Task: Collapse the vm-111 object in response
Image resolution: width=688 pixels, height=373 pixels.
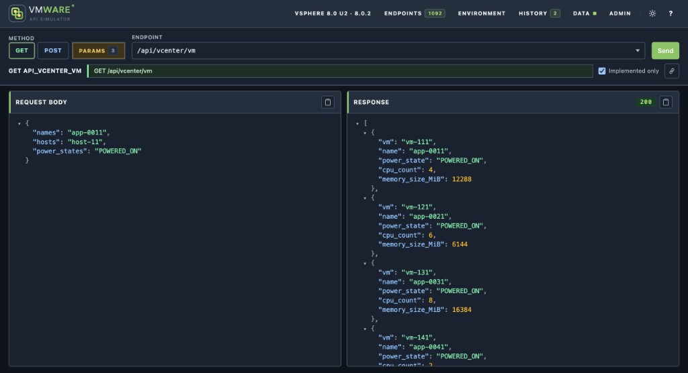Action: 365,133
